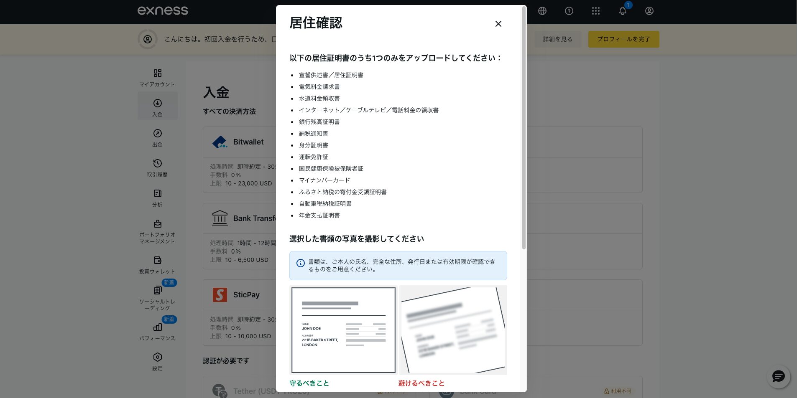This screenshot has height=398, width=797.
Task: Open the user profile icon in header
Action: (649, 11)
